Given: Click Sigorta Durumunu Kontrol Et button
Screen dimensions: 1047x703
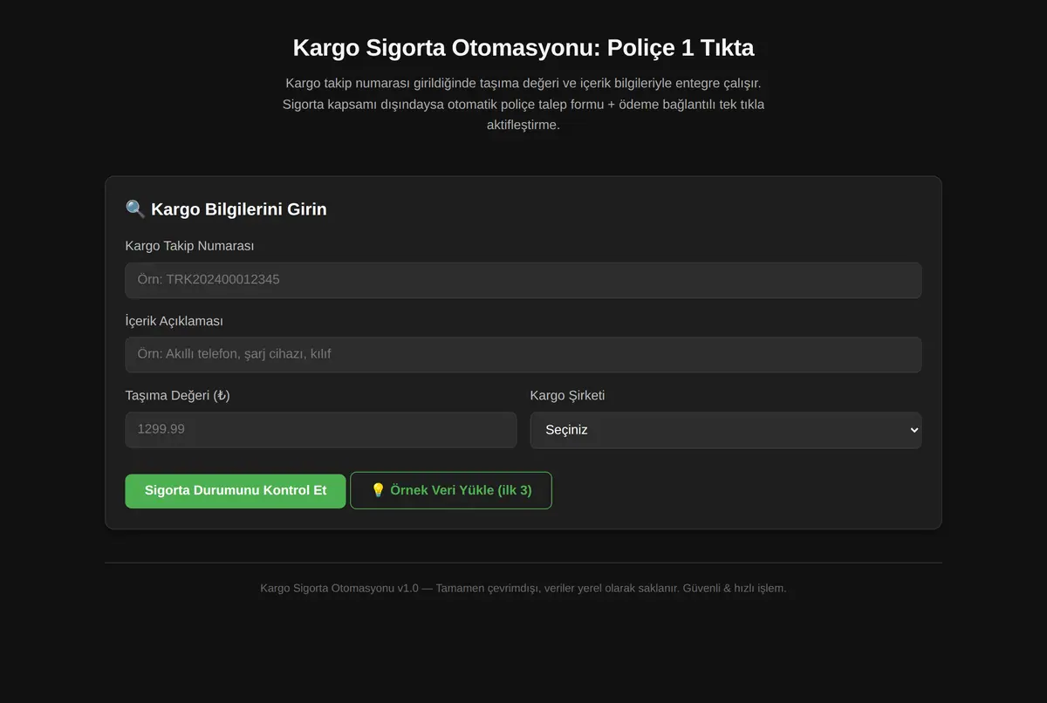Looking at the screenshot, I should [x=236, y=491].
